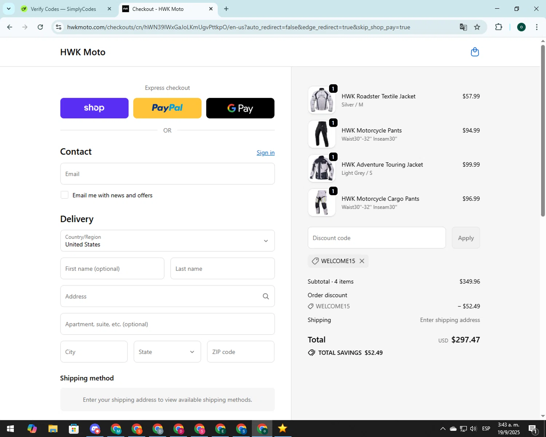
Task: Open the Country/Region dropdown
Action: click(167, 241)
